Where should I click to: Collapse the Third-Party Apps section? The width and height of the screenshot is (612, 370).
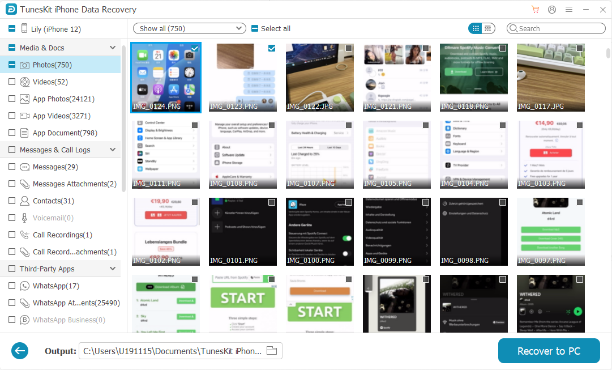[113, 269]
